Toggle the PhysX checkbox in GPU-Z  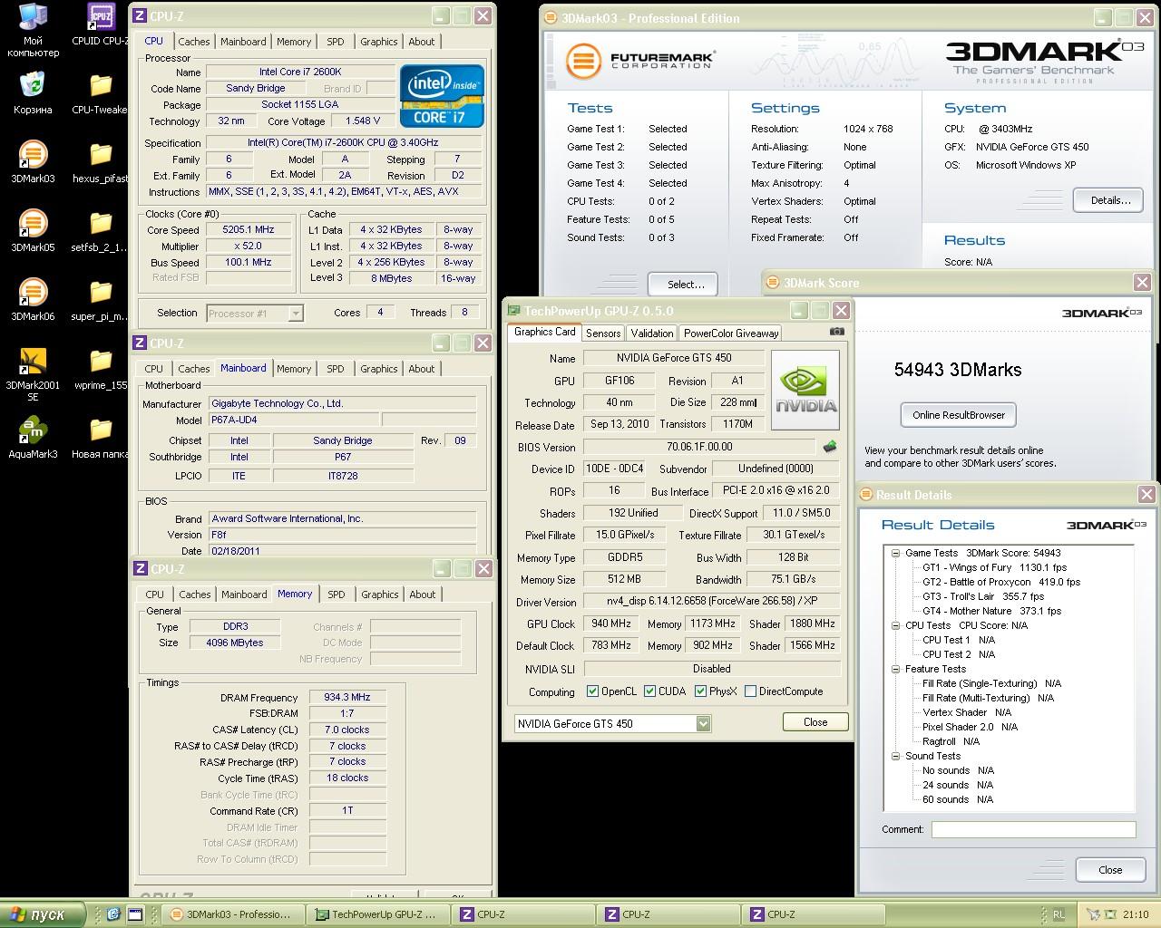(701, 691)
